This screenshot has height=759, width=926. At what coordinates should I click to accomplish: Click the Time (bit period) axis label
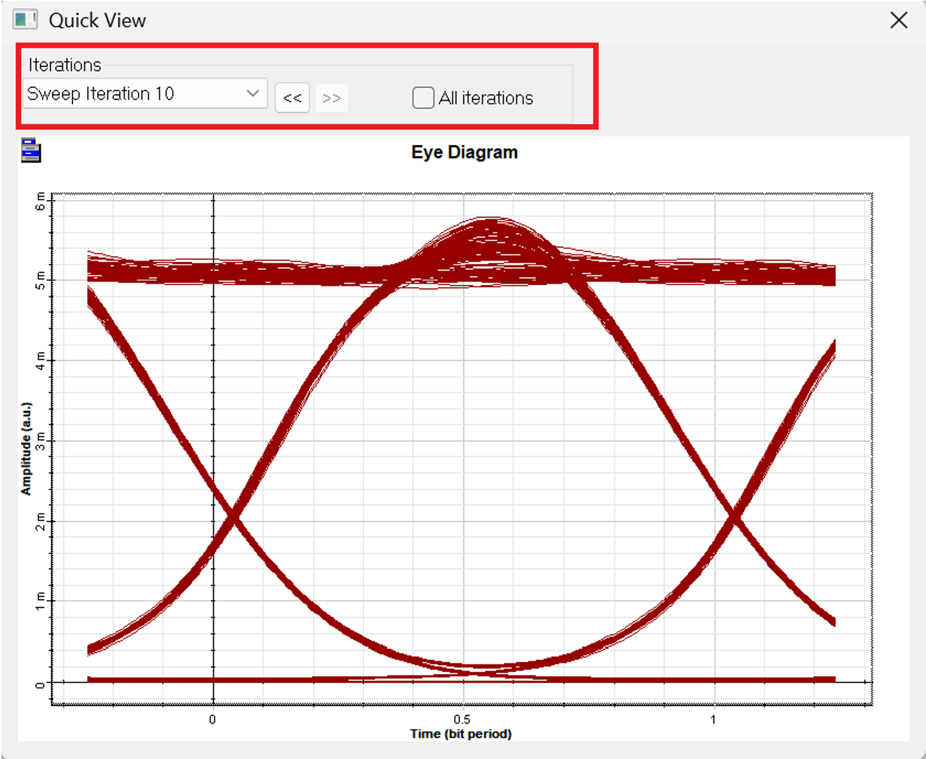(x=461, y=734)
